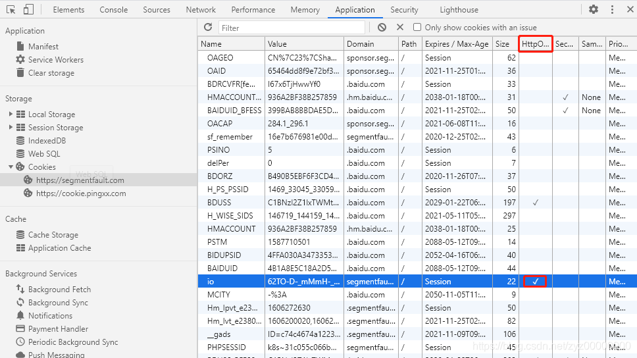Sort cookies by the Size column
The width and height of the screenshot is (637, 358).
505,44
